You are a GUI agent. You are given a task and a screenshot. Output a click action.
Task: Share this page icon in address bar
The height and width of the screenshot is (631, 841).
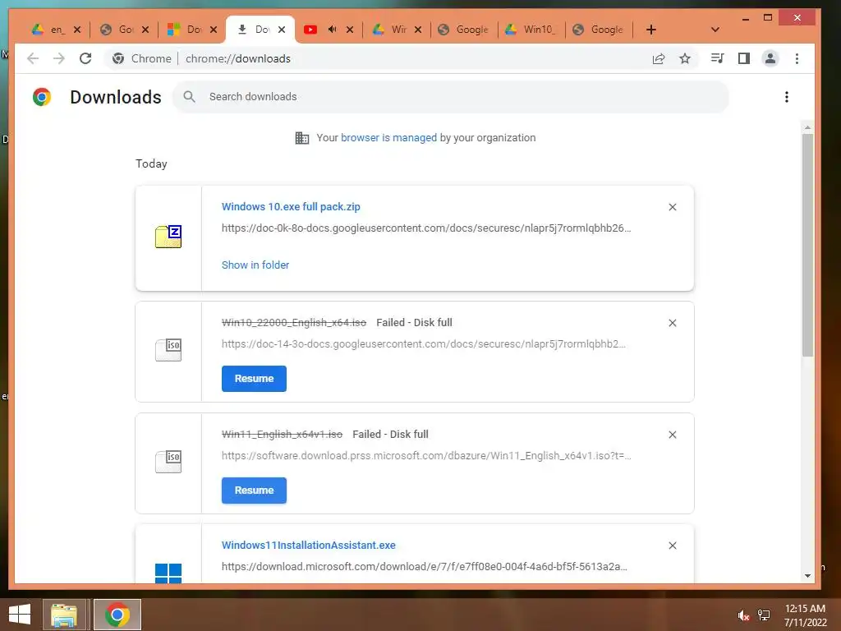(659, 58)
